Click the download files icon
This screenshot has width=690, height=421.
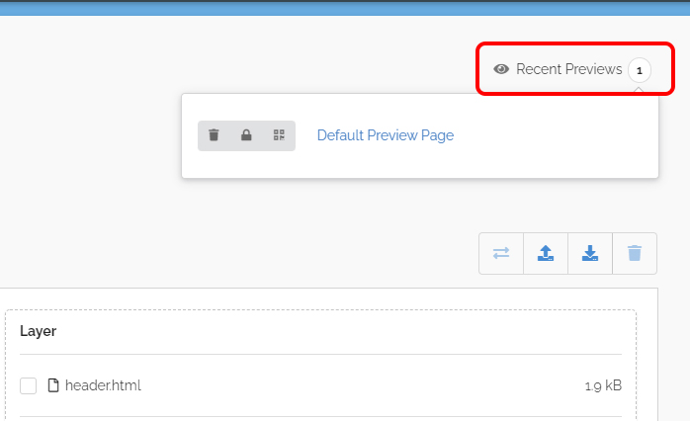click(x=590, y=253)
